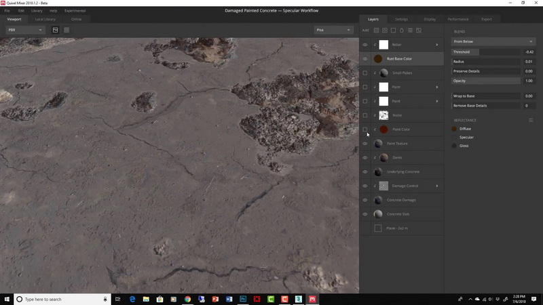The width and height of the screenshot is (543, 305).
Task: Expand the Paint group just above Noise
Action: (x=437, y=101)
